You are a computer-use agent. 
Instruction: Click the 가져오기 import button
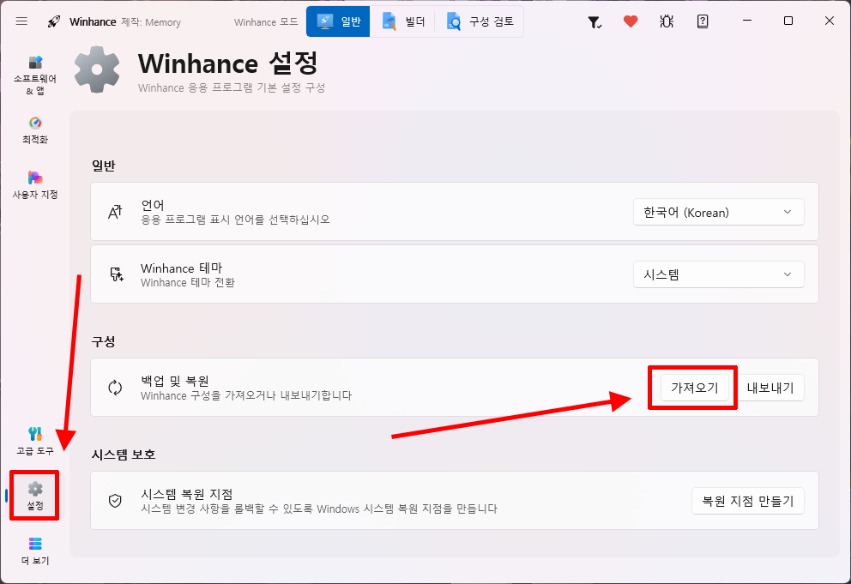(x=695, y=388)
